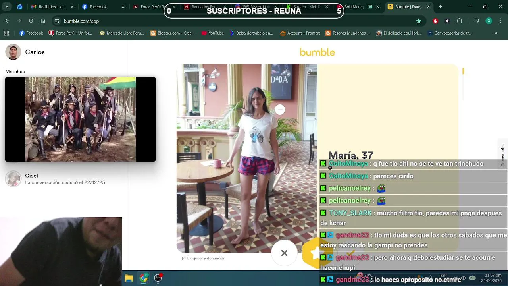Open Convocatorias de tr... bookmark
Screen dimensions: 508x286
click(x=450, y=33)
